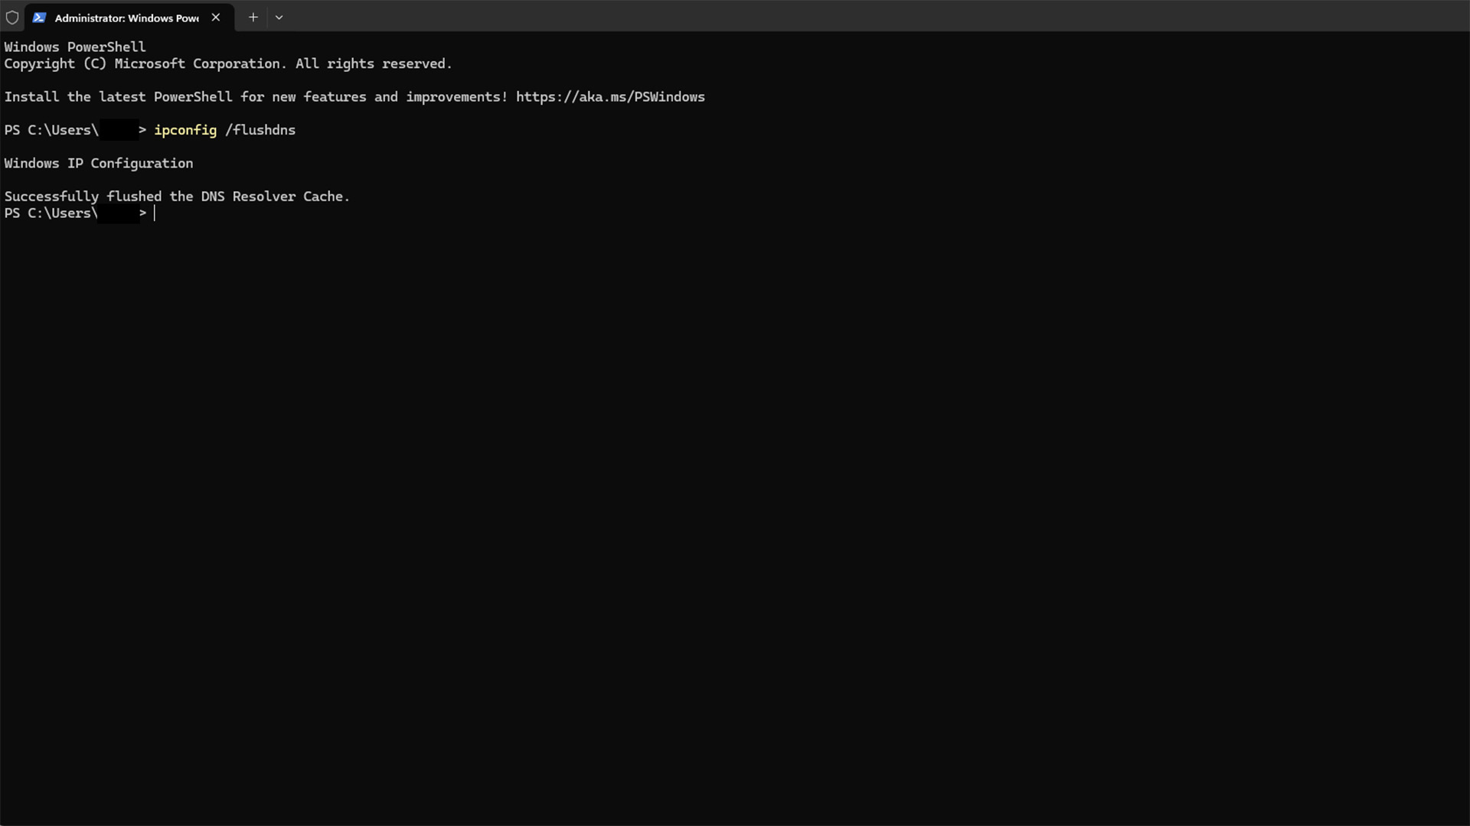
Task: Click the yellow ipconfig command text
Action: pyautogui.click(x=185, y=130)
